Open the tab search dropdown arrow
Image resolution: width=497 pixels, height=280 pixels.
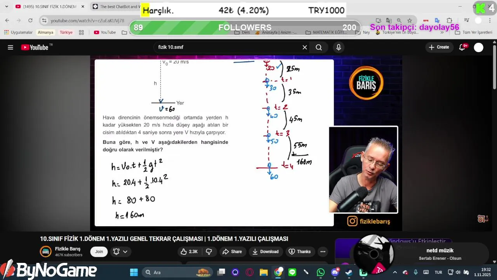pos(6,7)
